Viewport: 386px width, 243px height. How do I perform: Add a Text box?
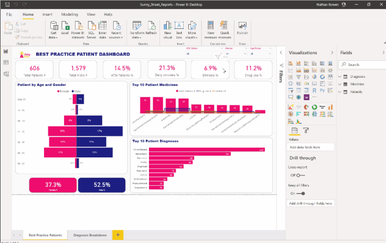point(179,29)
